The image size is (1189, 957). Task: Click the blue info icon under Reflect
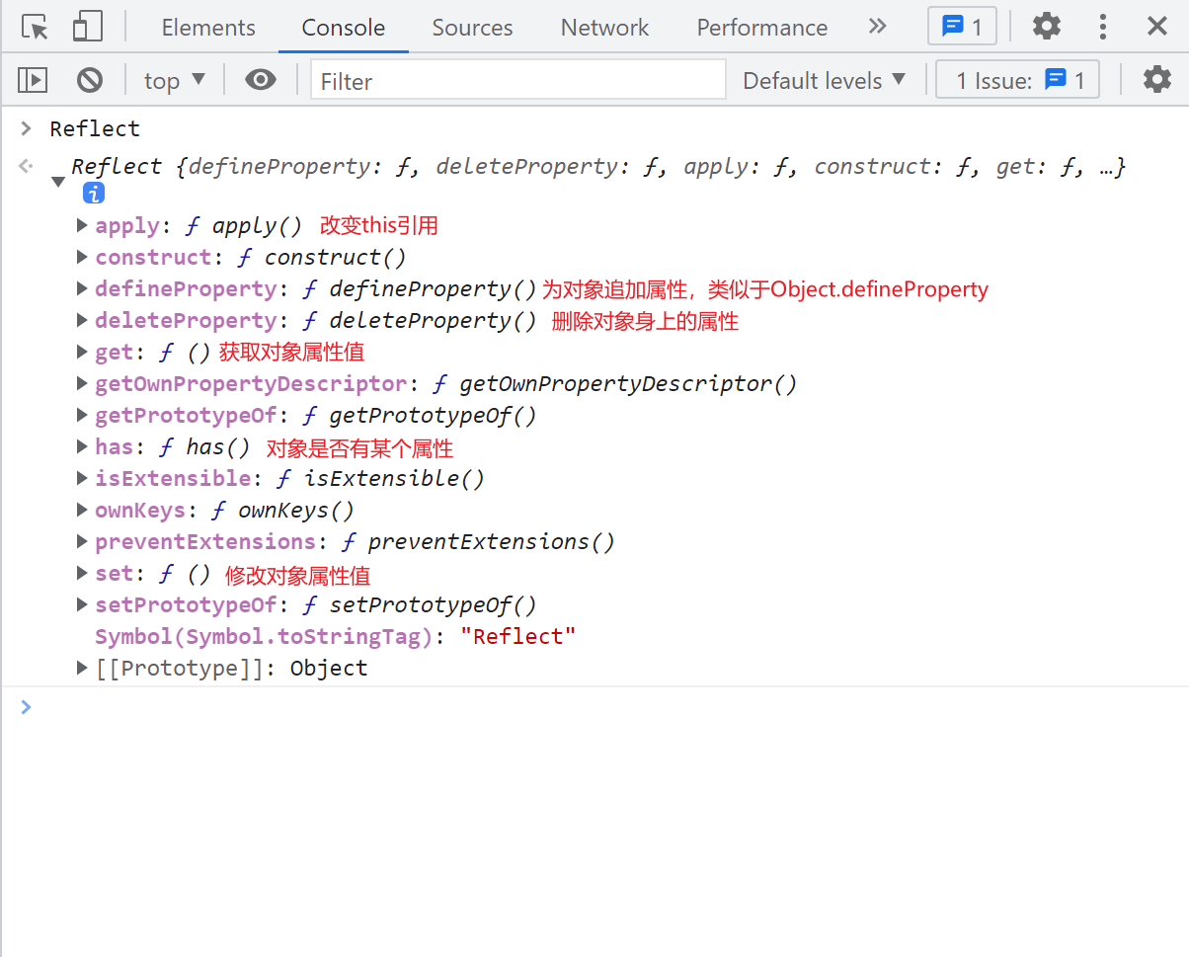tap(94, 193)
